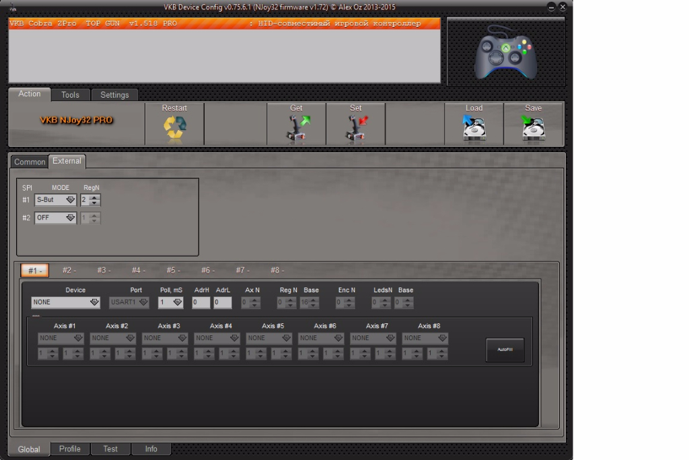689x460 pixels.
Task: Click the Load hard drive icon
Action: tap(474, 128)
